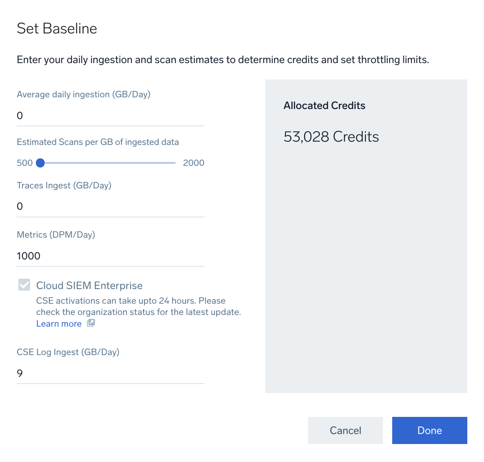Image resolution: width=484 pixels, height=462 pixels.
Task: Click the middle of the scans slider track
Action: tap(108, 163)
